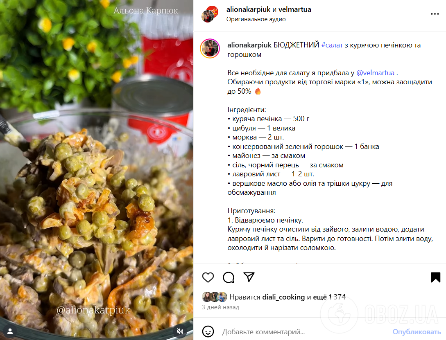446x340 pixels.
Task: Click the Опубликовать button
Action: click(x=417, y=332)
